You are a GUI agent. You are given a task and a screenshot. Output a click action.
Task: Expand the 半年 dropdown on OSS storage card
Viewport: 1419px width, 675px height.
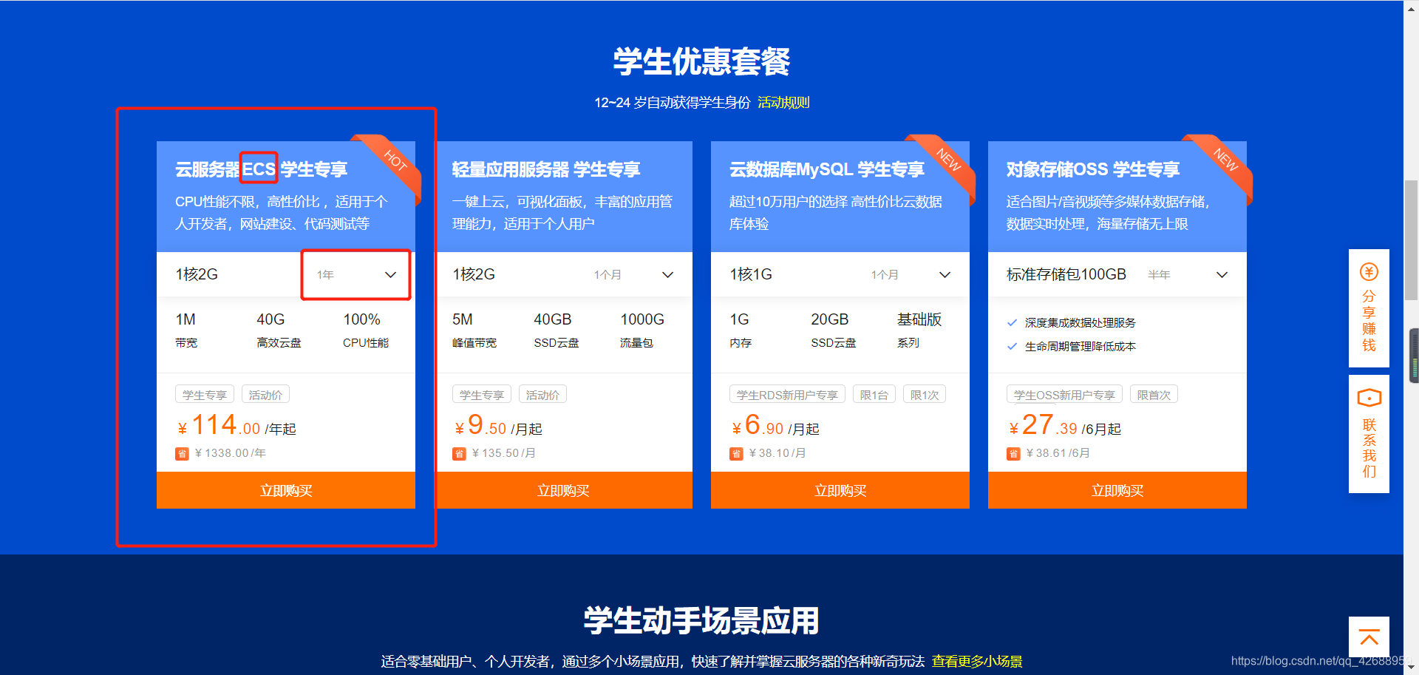[1221, 274]
